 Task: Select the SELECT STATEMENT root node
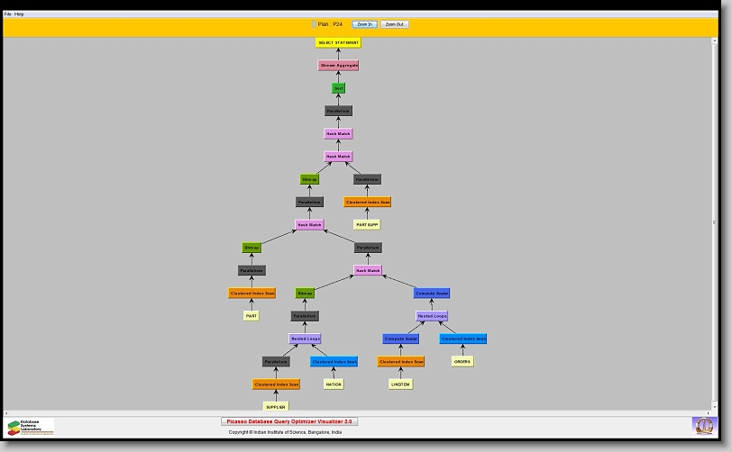click(338, 42)
